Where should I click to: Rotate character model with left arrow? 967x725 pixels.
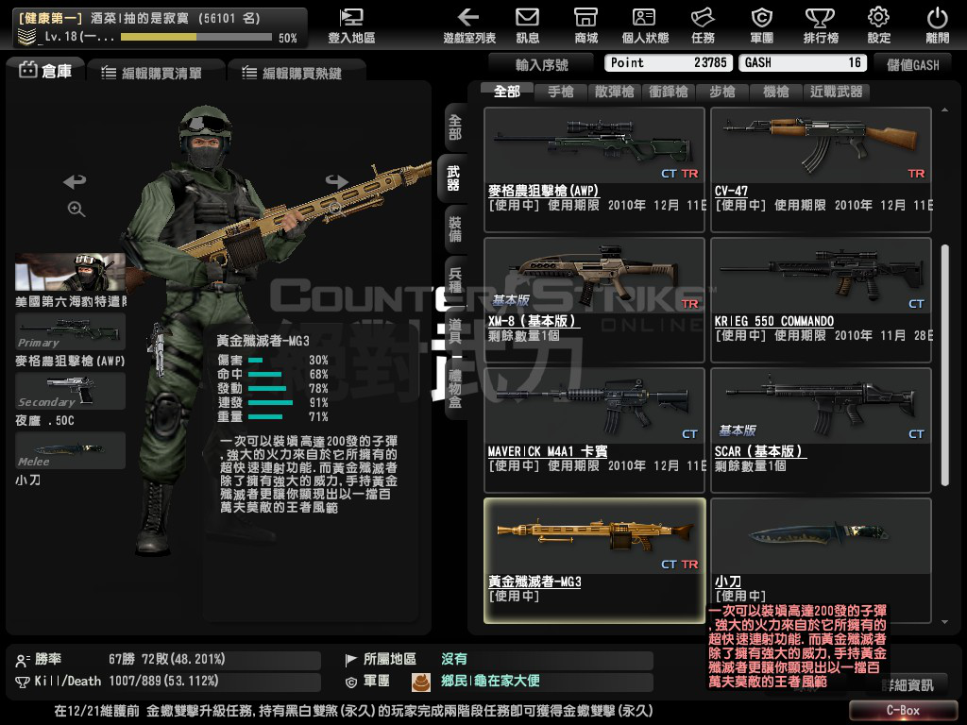pos(75,181)
